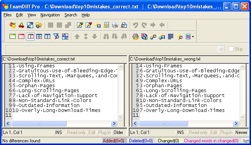Toggle the center splitter arrows button
251x145 pixels.
pos(39,37)
